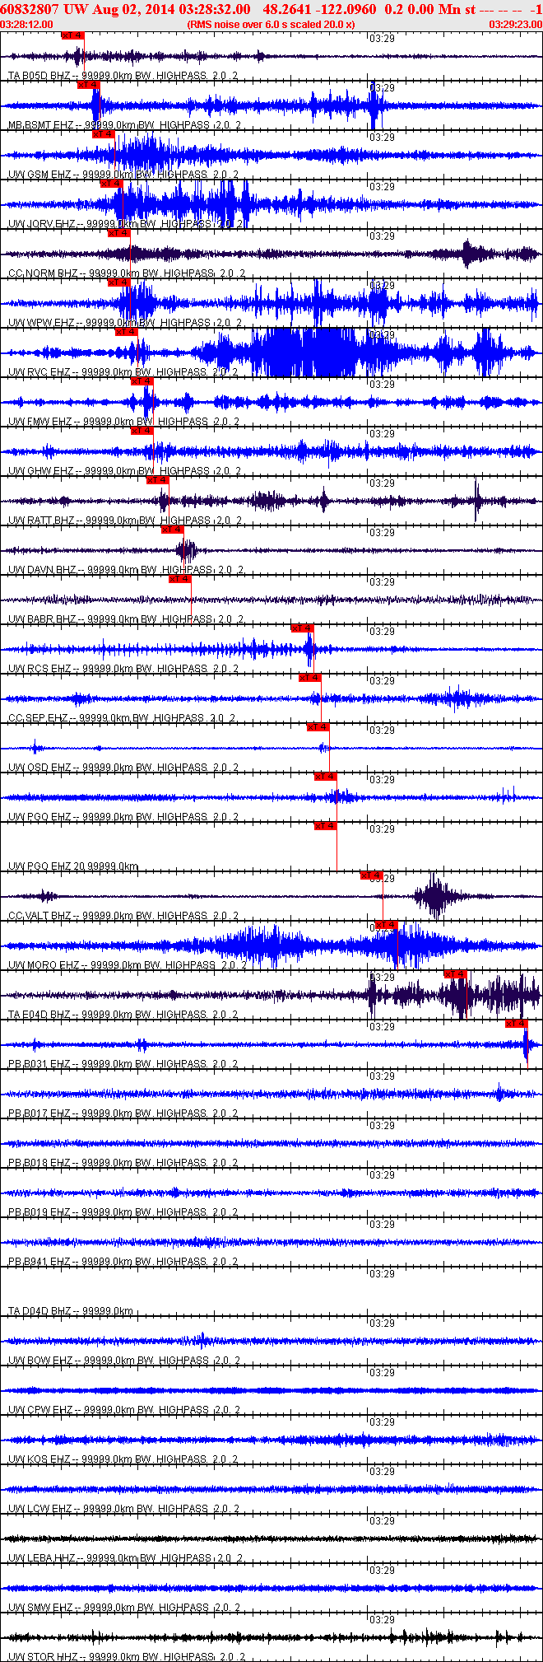Select the arrival pick on UW MORO trace
This screenshot has width=543, height=1662.
pos(387,925)
